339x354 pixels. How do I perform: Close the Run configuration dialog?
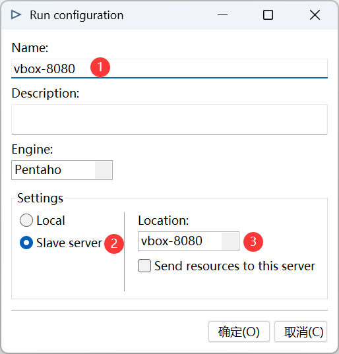pos(315,15)
